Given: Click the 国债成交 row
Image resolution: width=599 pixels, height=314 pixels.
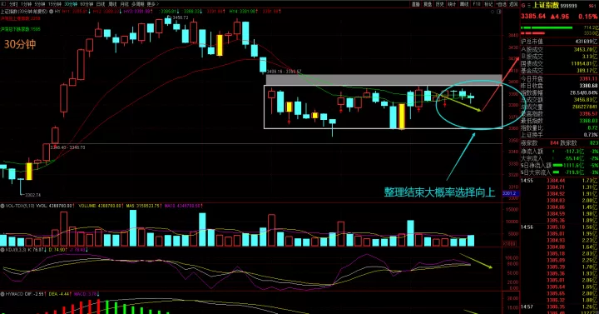Looking at the screenshot, I should pos(559,63).
